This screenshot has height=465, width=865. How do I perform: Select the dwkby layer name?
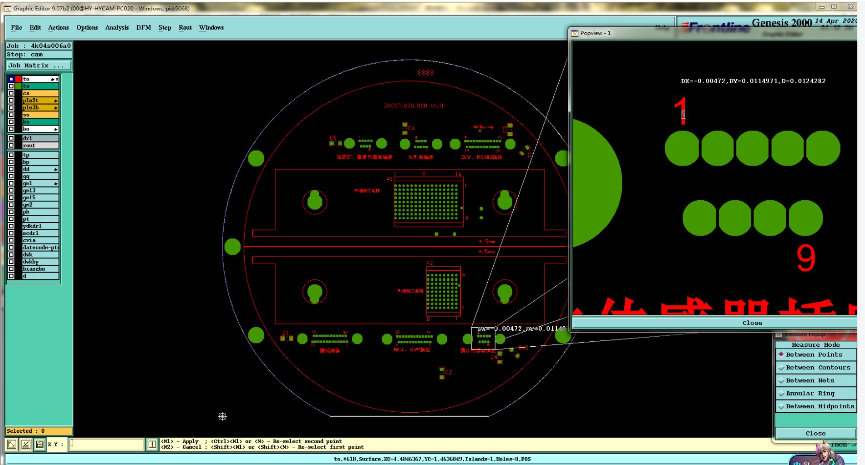click(41, 262)
